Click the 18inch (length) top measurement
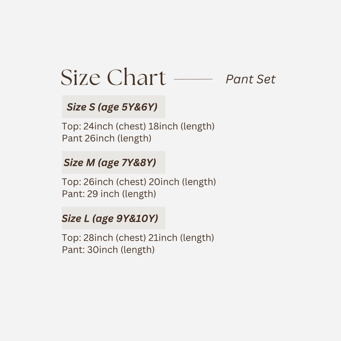 tap(181, 127)
